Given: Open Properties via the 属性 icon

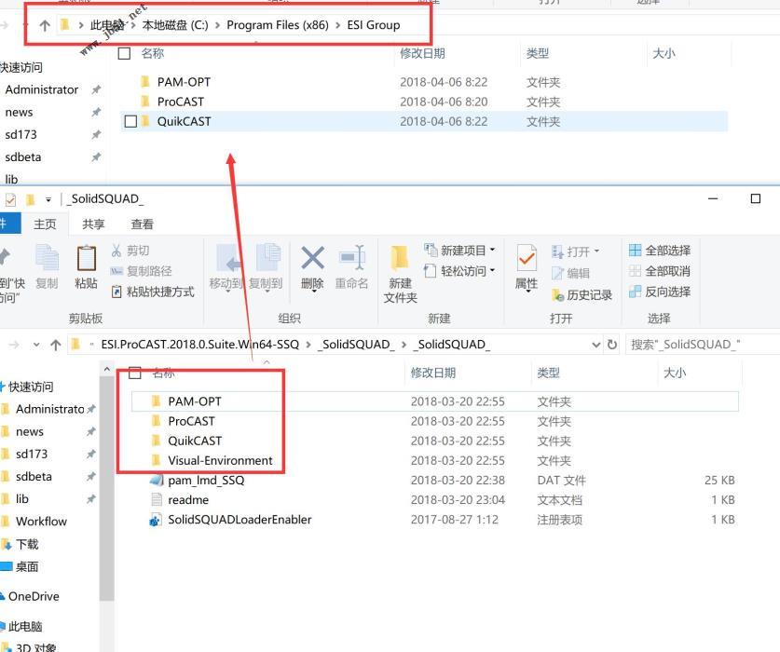Looking at the screenshot, I should point(525,265).
